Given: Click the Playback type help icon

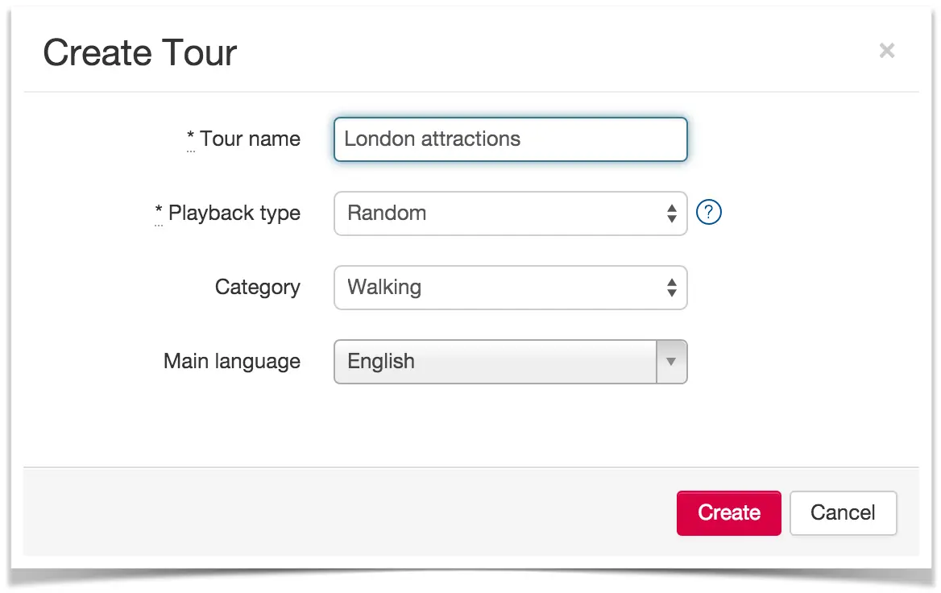Looking at the screenshot, I should coord(708,213).
